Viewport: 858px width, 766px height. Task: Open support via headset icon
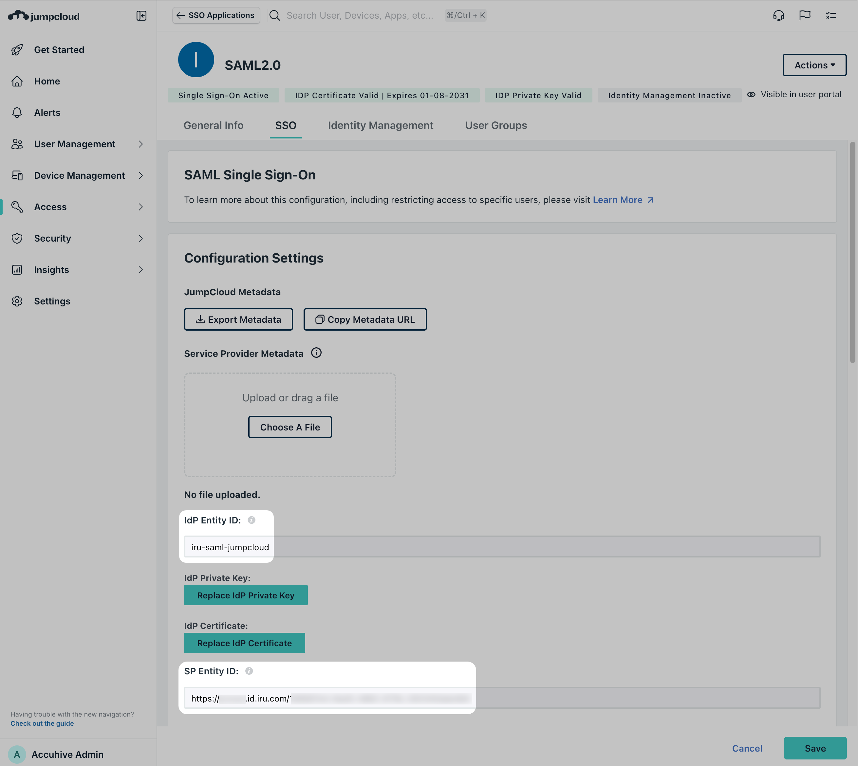click(778, 16)
